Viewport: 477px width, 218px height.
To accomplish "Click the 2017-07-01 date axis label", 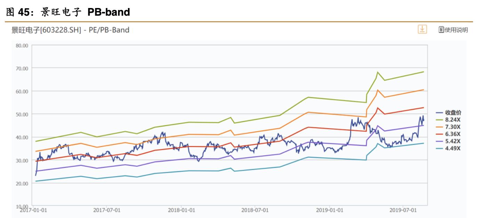I will tap(106, 210).
